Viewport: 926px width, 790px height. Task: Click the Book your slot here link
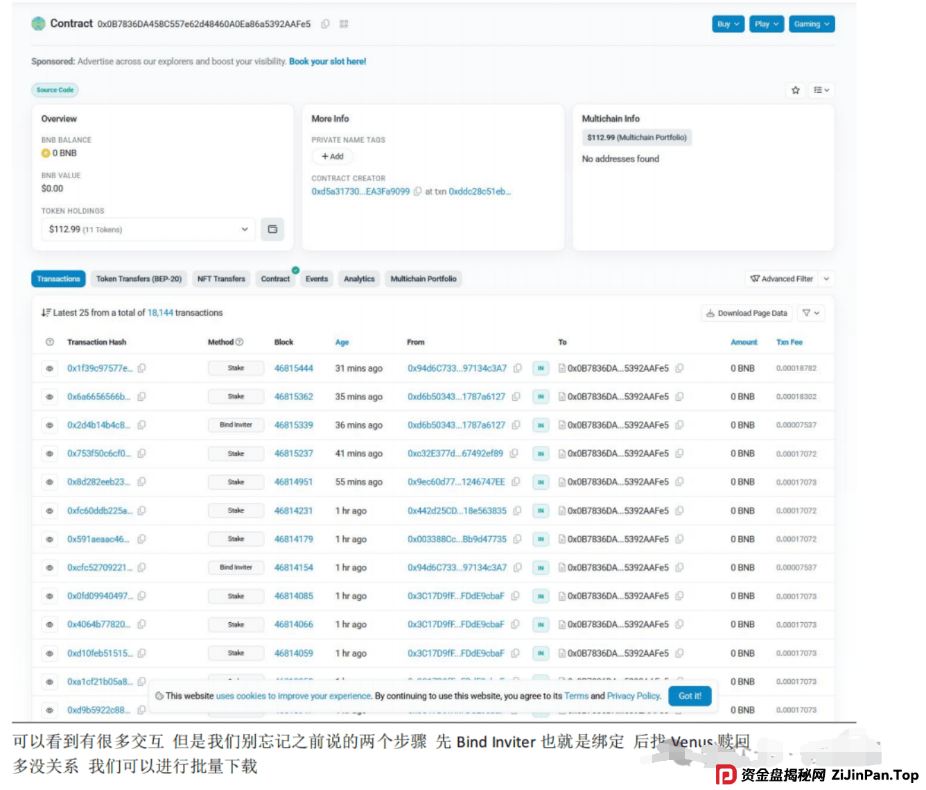(327, 61)
